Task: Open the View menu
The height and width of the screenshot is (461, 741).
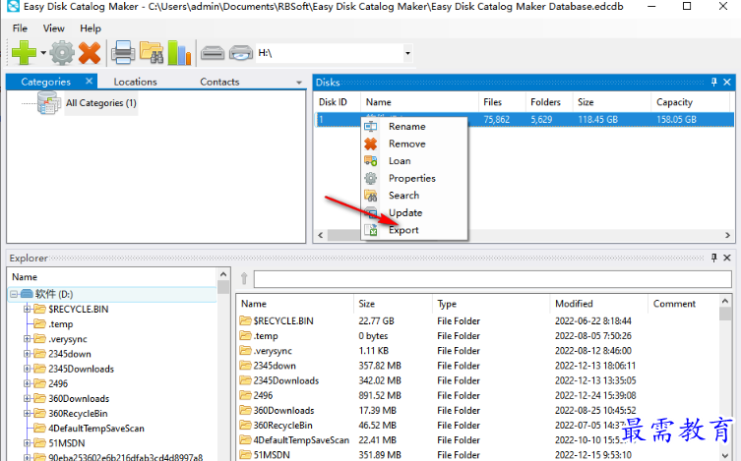Action: 54,29
